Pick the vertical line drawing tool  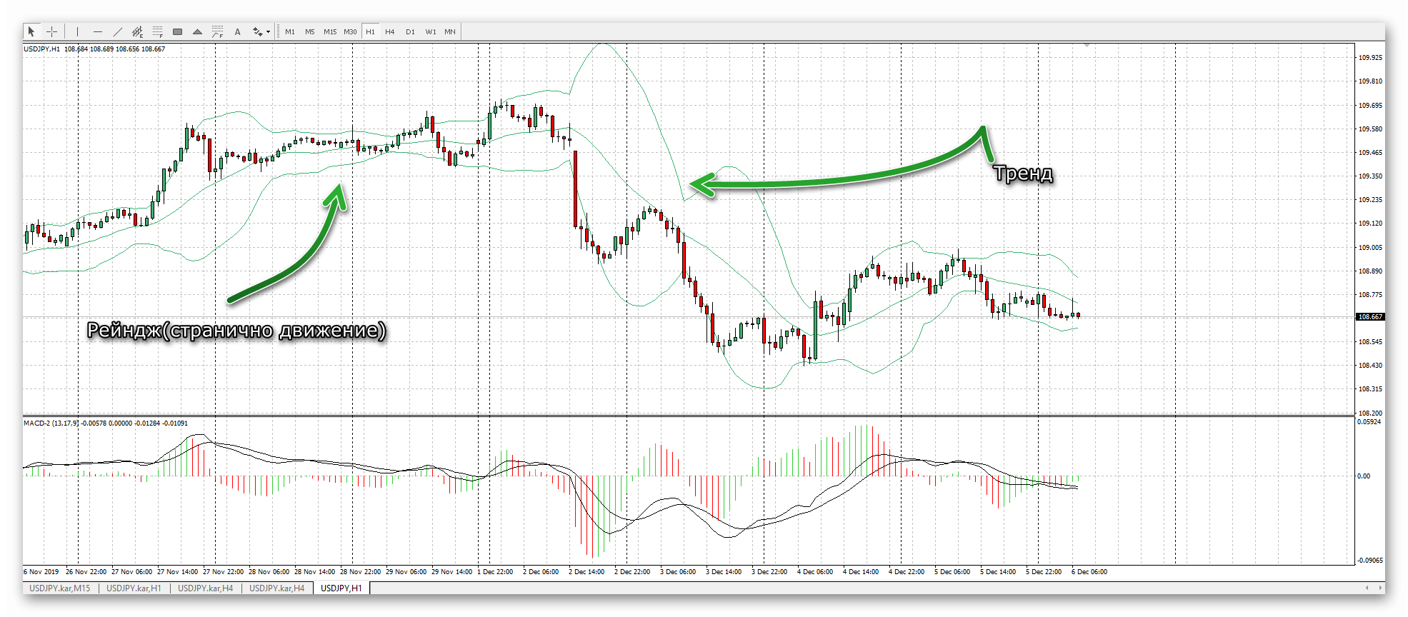pyautogui.click(x=77, y=31)
